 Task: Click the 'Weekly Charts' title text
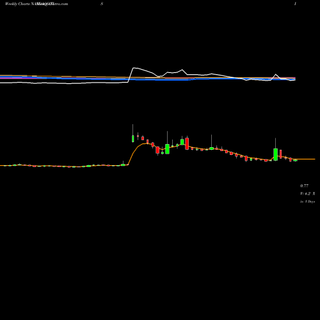pos(18,4)
